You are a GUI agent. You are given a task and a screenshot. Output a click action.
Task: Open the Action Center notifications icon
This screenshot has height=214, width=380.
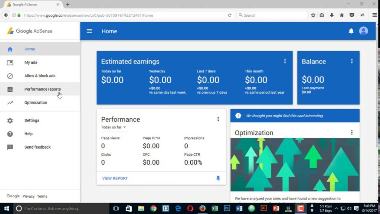click(356, 208)
